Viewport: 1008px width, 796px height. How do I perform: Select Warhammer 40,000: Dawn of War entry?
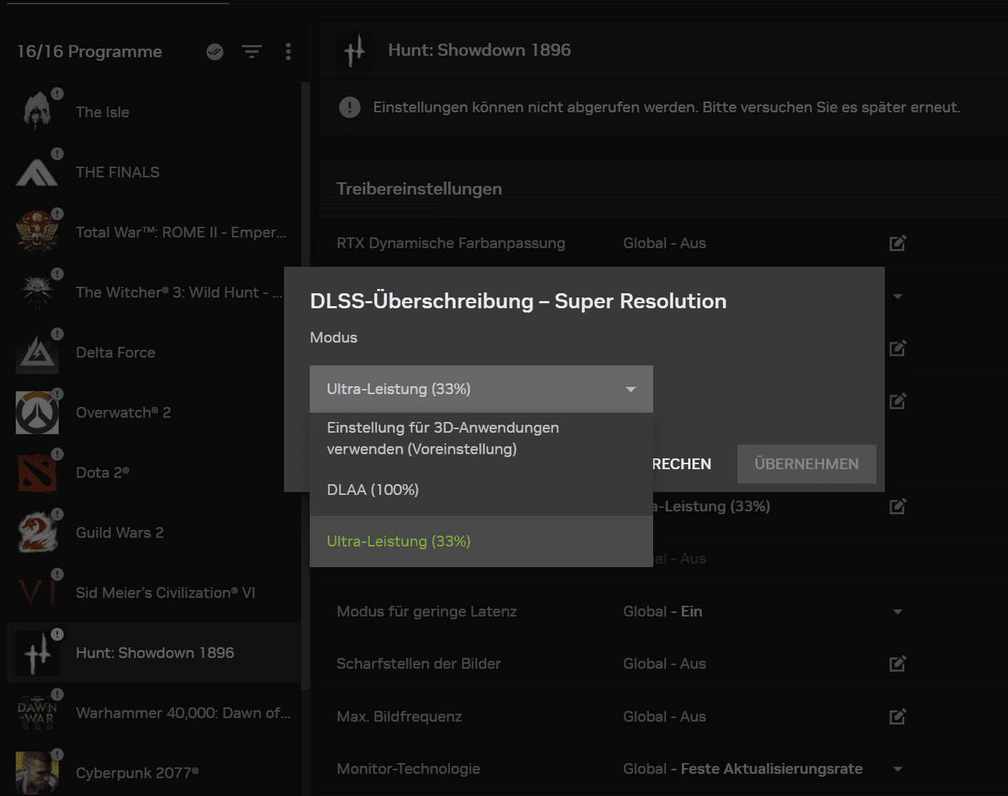click(x=154, y=713)
